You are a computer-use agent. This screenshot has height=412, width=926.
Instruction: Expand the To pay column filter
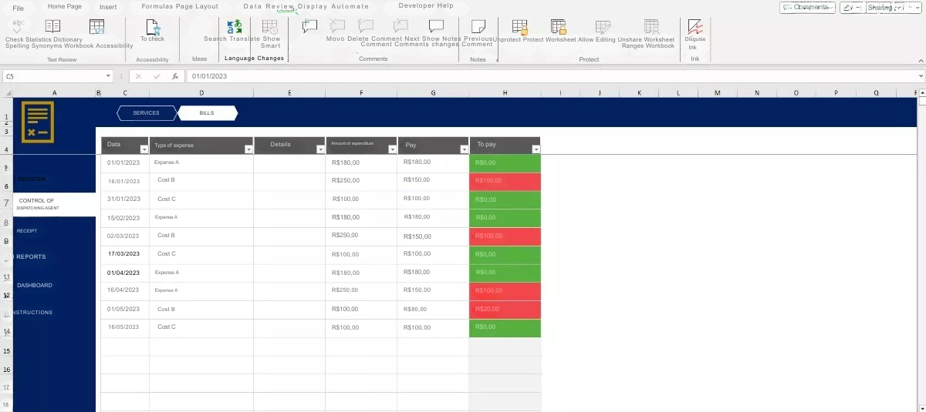click(x=536, y=149)
